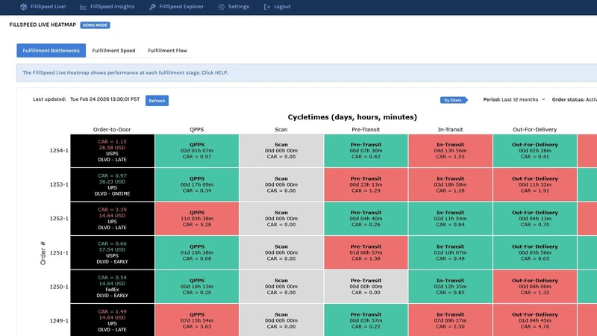
Task: Switch to Fulfillment Speed tab
Action: [x=113, y=50]
